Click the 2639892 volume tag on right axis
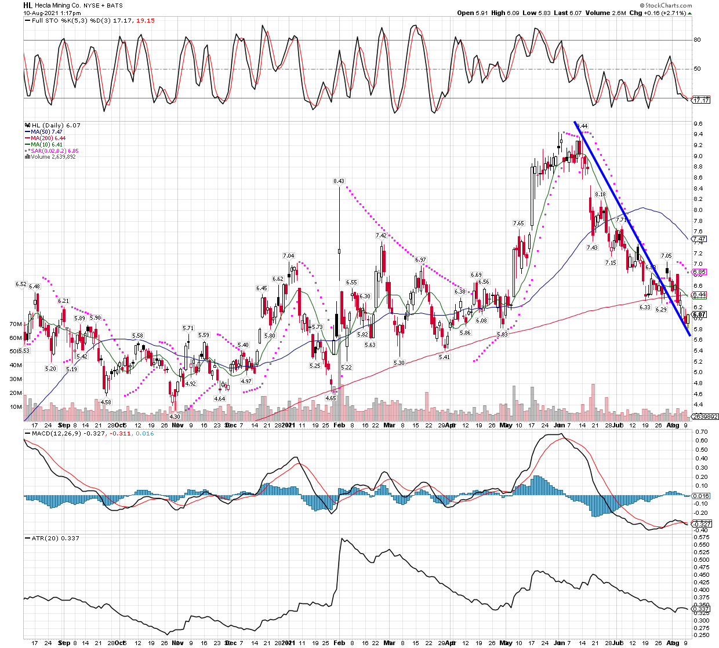Viewport: 719px width, 648px height. click(706, 416)
